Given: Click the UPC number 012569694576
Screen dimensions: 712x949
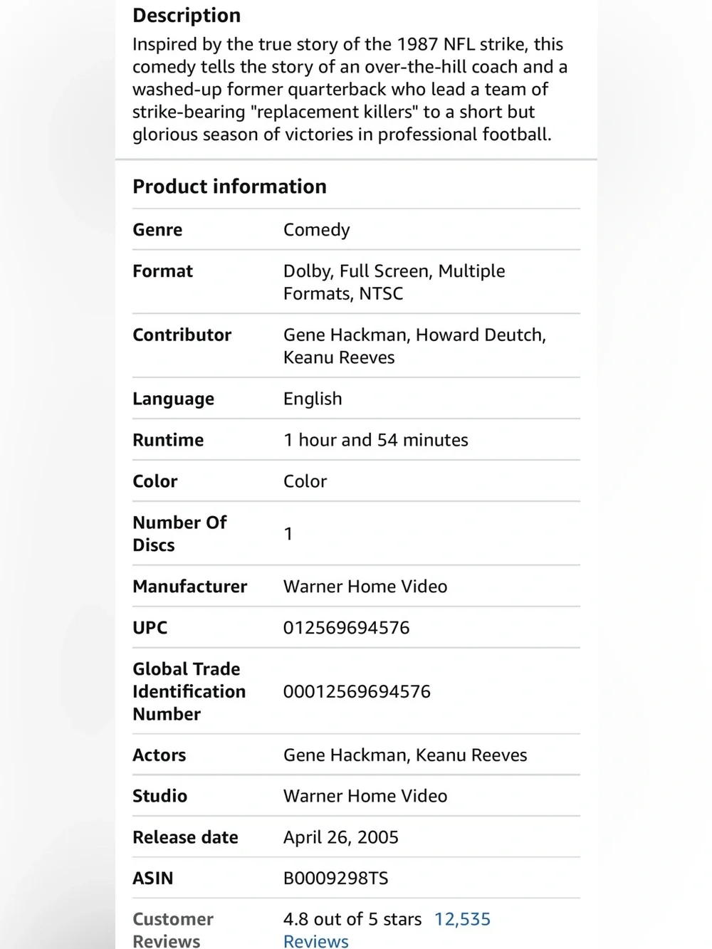Looking at the screenshot, I should click(x=347, y=628).
